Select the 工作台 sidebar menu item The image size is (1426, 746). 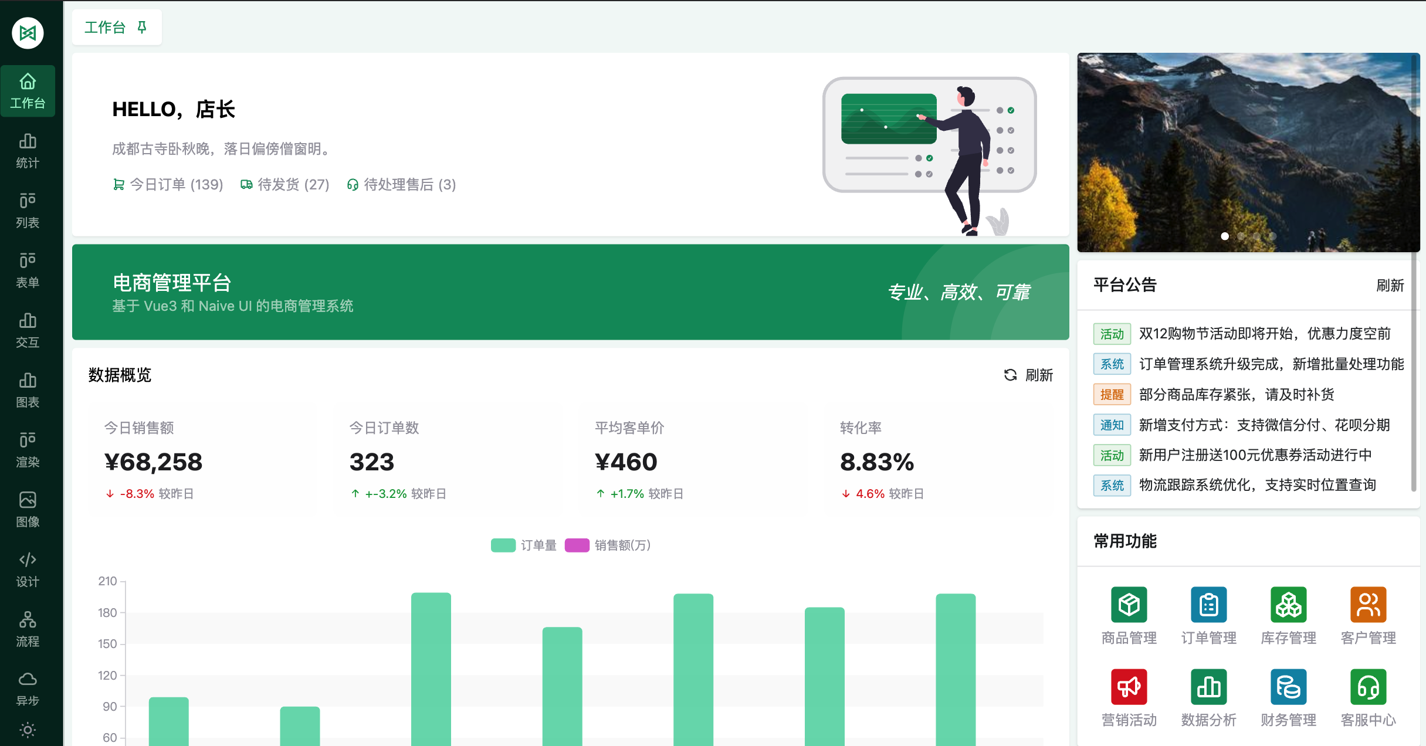click(x=28, y=91)
